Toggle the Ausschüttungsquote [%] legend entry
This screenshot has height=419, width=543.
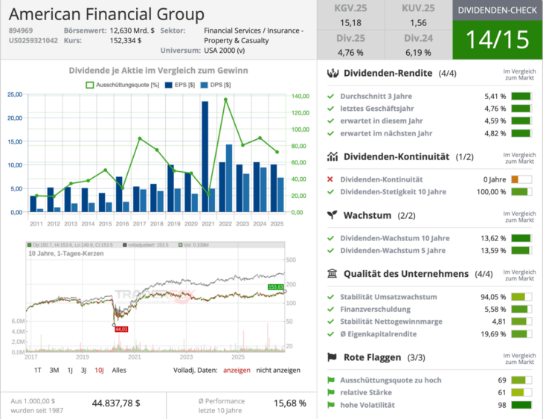[x=122, y=85]
